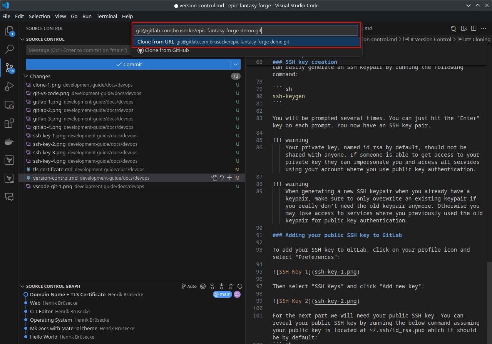Open the Commit button dropdown arrow
The height and width of the screenshot is (344, 492).
pos(236,64)
